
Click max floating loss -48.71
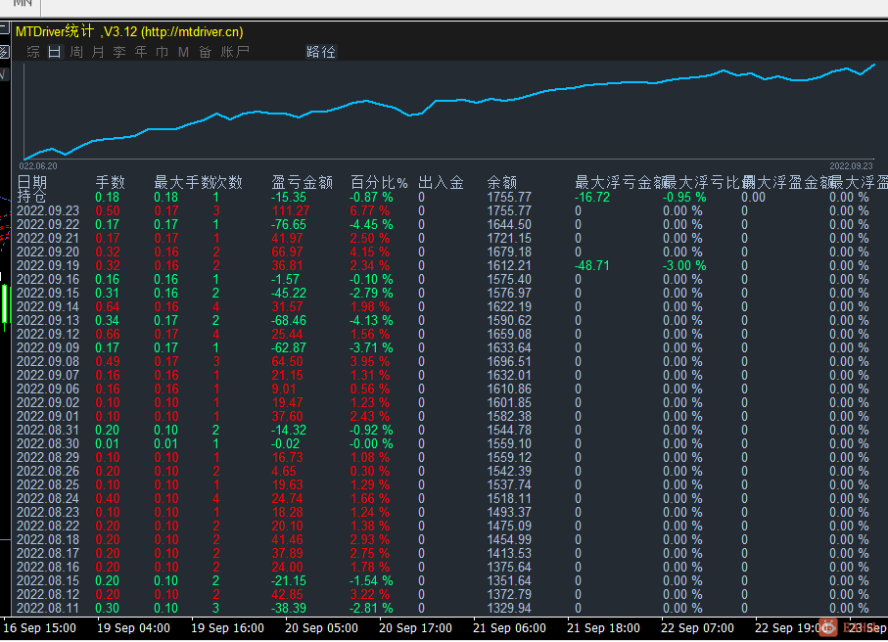[592, 265]
